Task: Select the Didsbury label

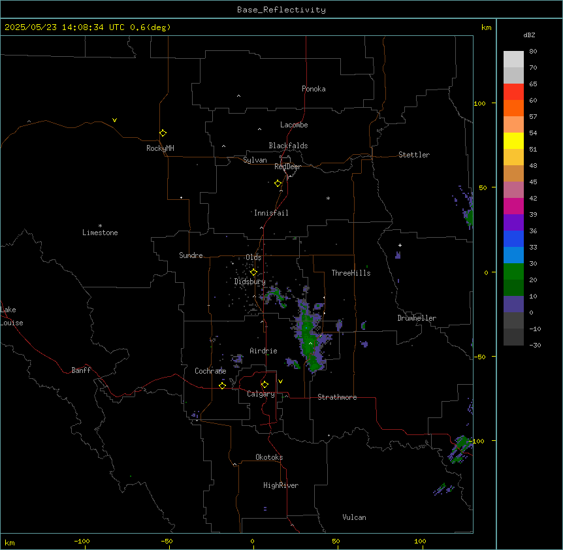Action: coord(250,282)
